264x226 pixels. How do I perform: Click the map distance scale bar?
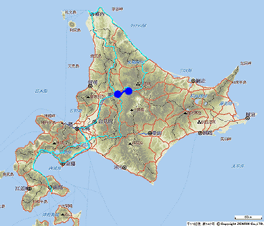[248, 217]
